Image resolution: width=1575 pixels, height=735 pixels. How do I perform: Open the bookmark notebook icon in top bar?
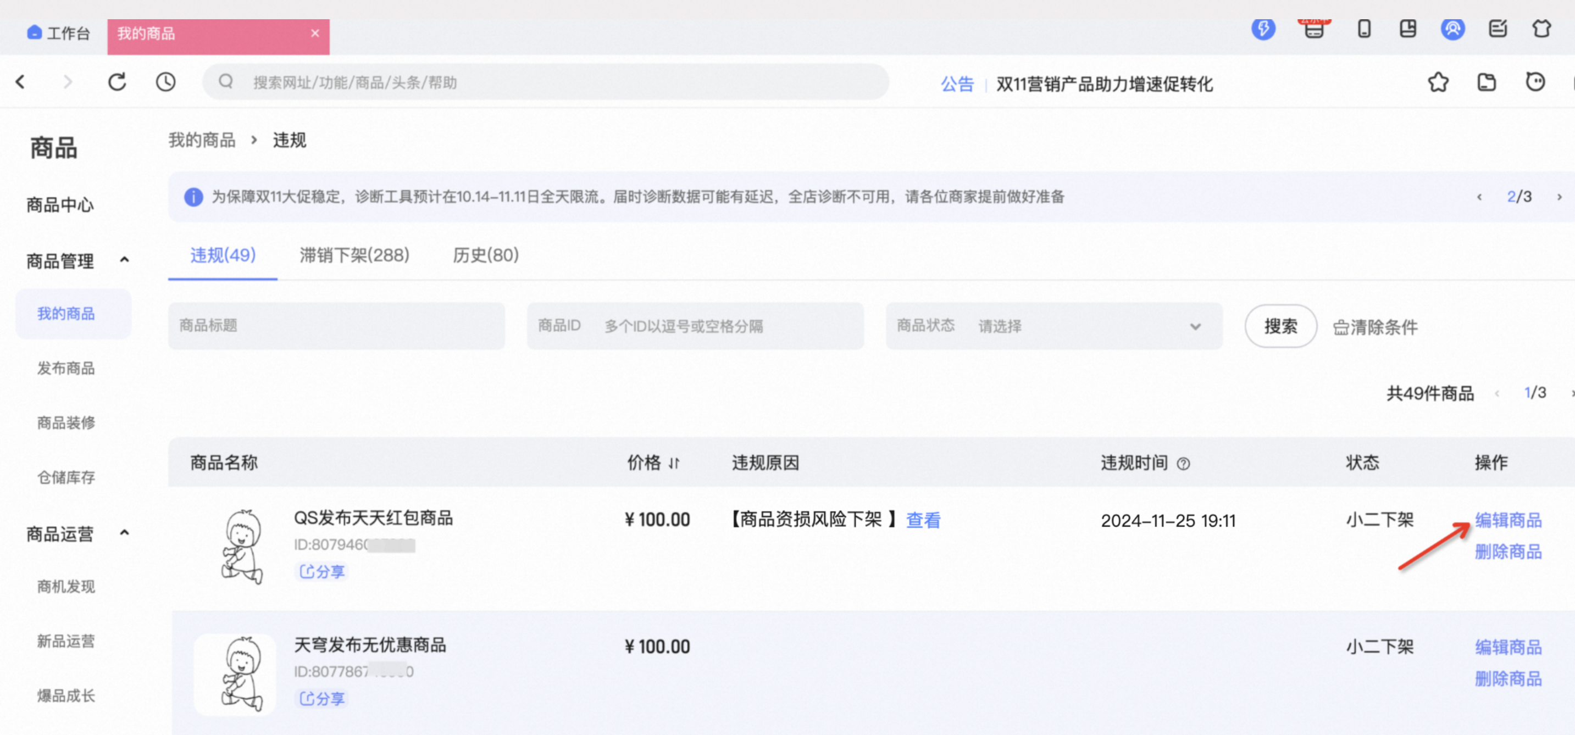(x=1408, y=29)
